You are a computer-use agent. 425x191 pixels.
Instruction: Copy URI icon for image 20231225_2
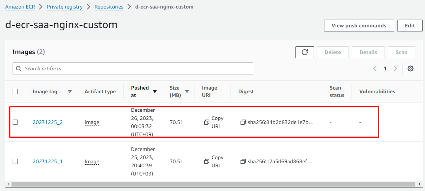(207, 122)
